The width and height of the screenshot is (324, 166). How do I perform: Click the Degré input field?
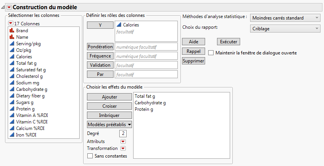[x=123, y=133]
